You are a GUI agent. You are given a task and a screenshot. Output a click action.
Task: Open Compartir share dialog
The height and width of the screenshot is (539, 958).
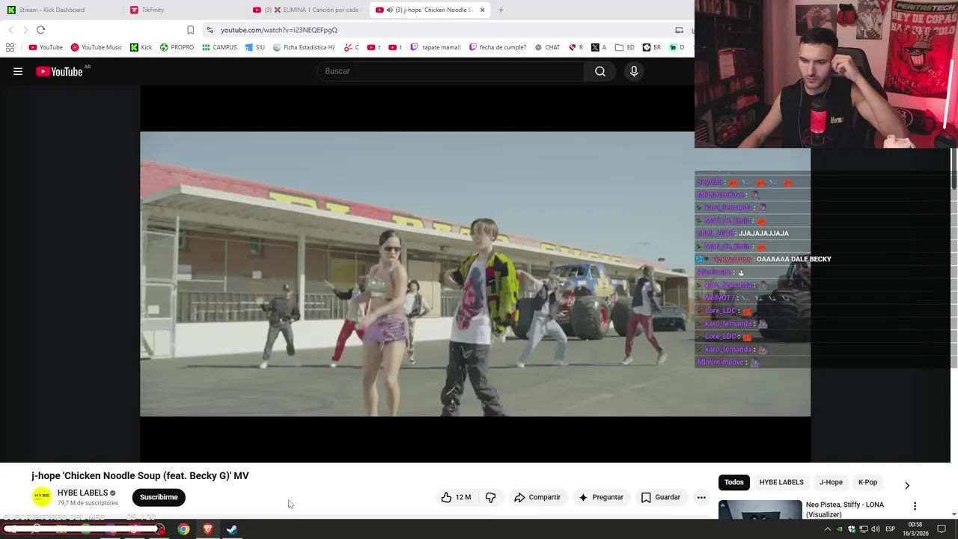coord(537,497)
